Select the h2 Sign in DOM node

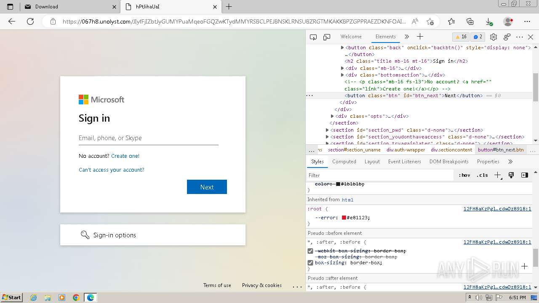pos(406,61)
